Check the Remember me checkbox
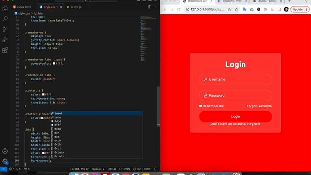This screenshot has height=175, width=311. coord(201,106)
